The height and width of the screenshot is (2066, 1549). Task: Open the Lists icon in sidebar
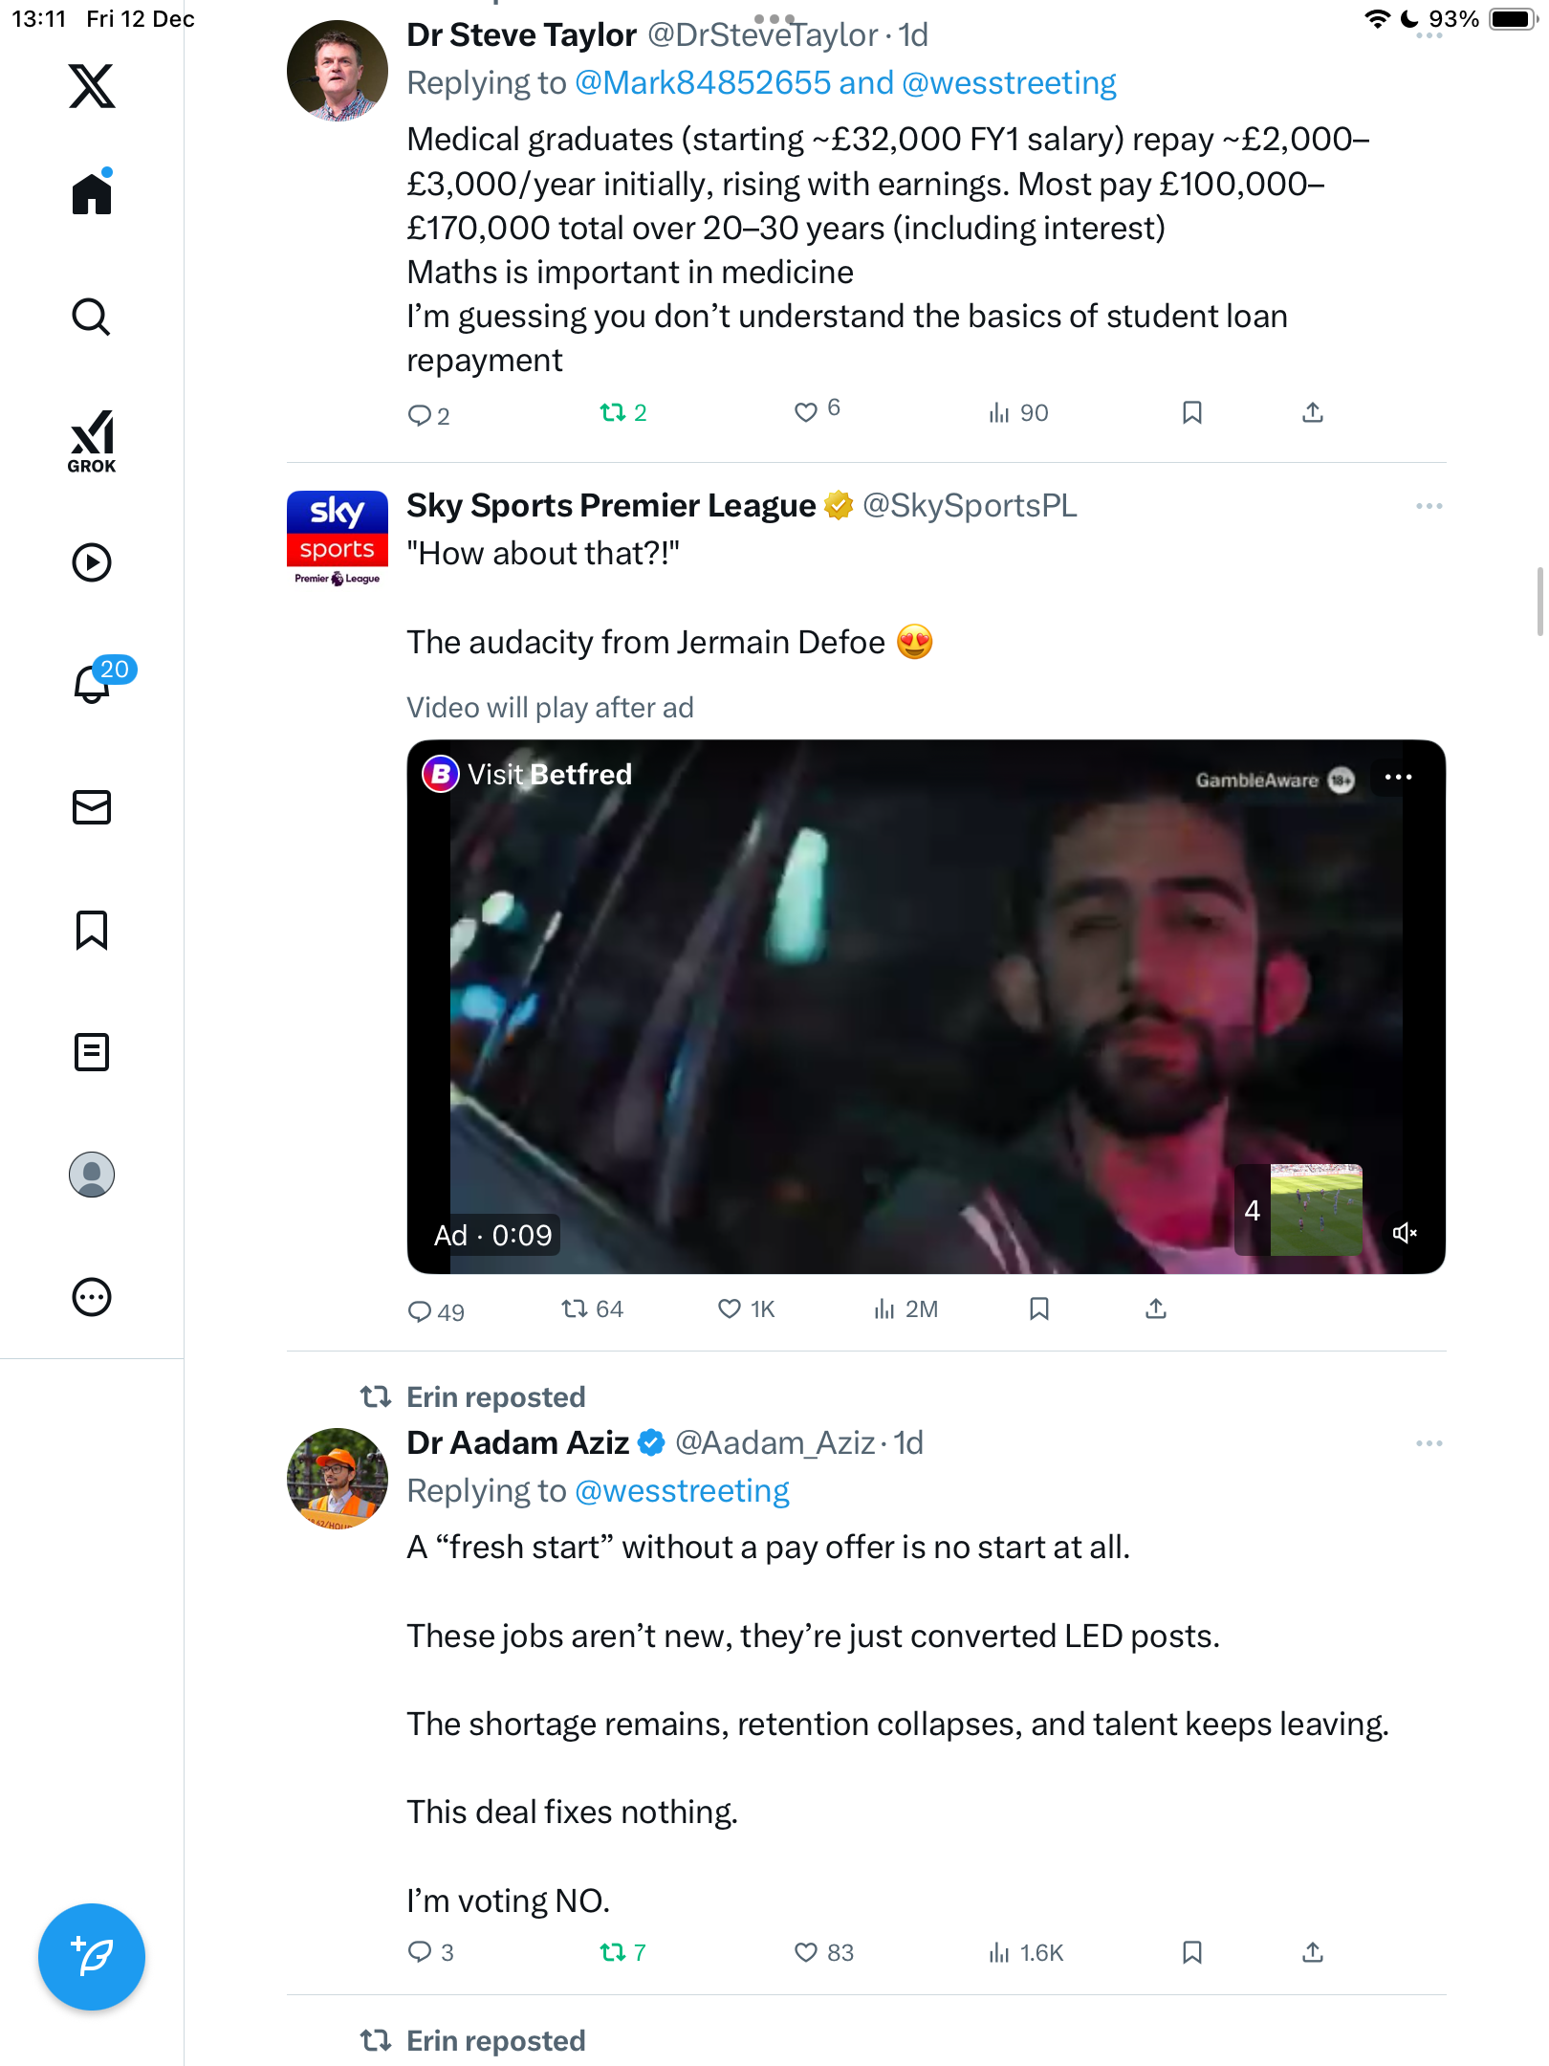coord(92,1052)
